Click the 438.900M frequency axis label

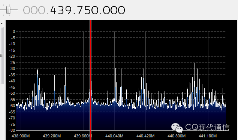(x=21, y=136)
